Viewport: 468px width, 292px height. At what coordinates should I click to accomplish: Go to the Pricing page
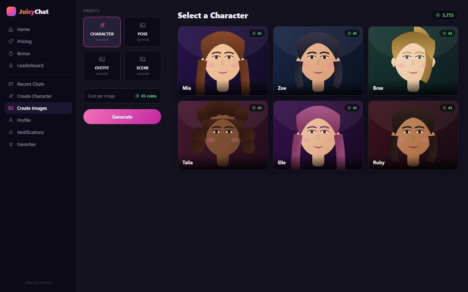[38, 42]
